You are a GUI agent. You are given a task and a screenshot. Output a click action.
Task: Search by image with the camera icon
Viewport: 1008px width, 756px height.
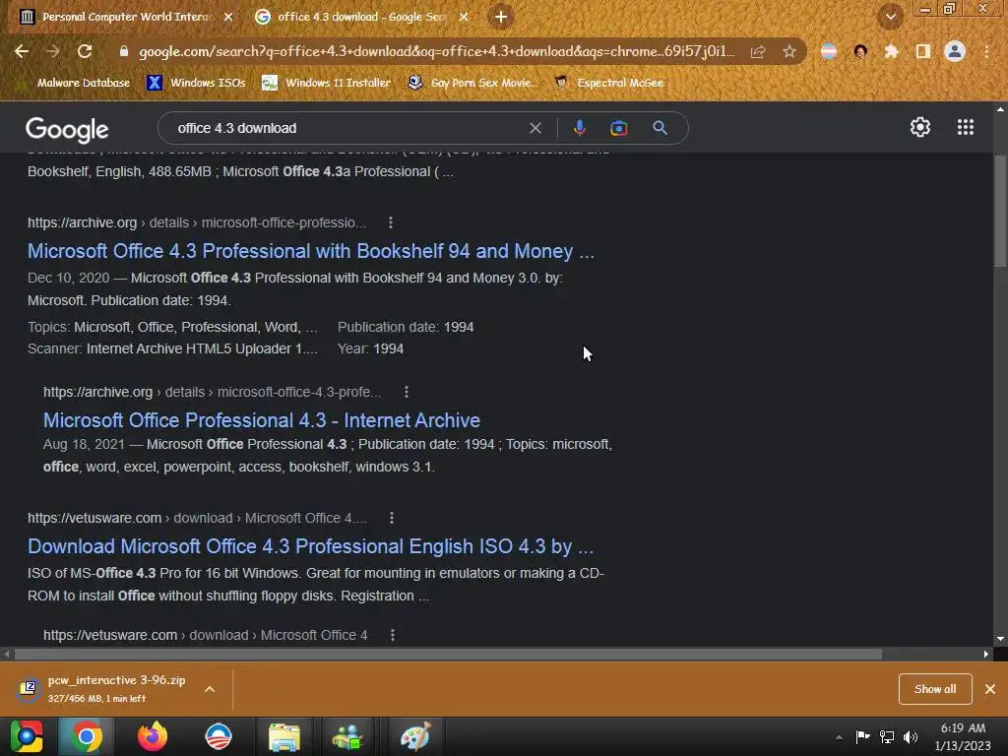click(618, 128)
